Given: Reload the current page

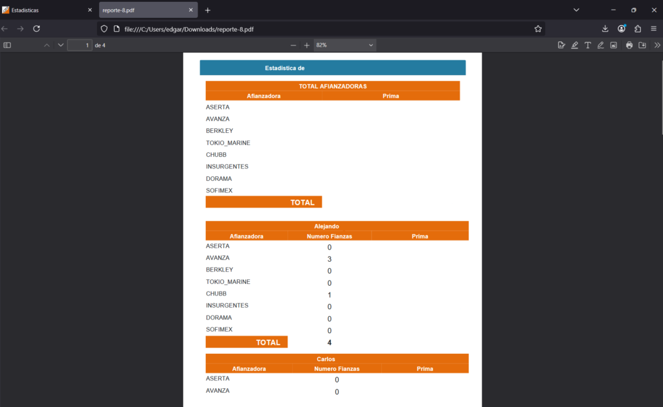Looking at the screenshot, I should (37, 29).
